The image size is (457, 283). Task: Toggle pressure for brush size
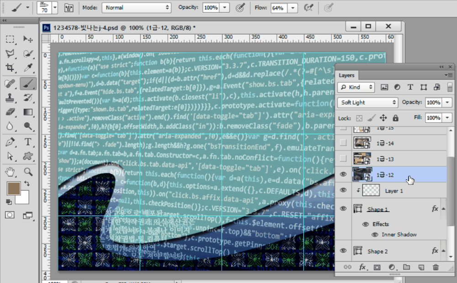tap(329, 8)
